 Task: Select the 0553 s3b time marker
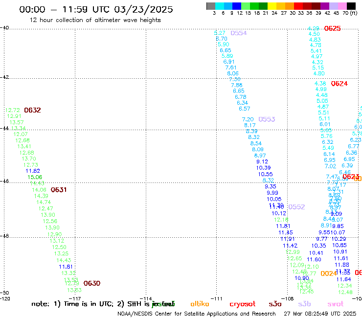(267, 119)
